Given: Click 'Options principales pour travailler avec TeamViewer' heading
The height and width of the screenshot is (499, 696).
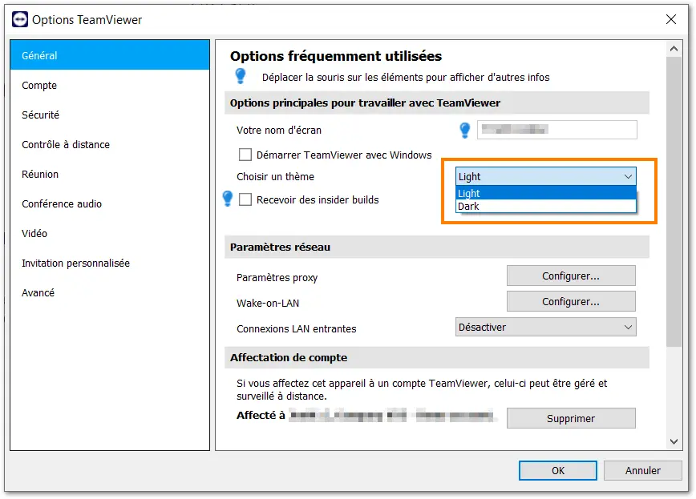Looking at the screenshot, I should [365, 103].
